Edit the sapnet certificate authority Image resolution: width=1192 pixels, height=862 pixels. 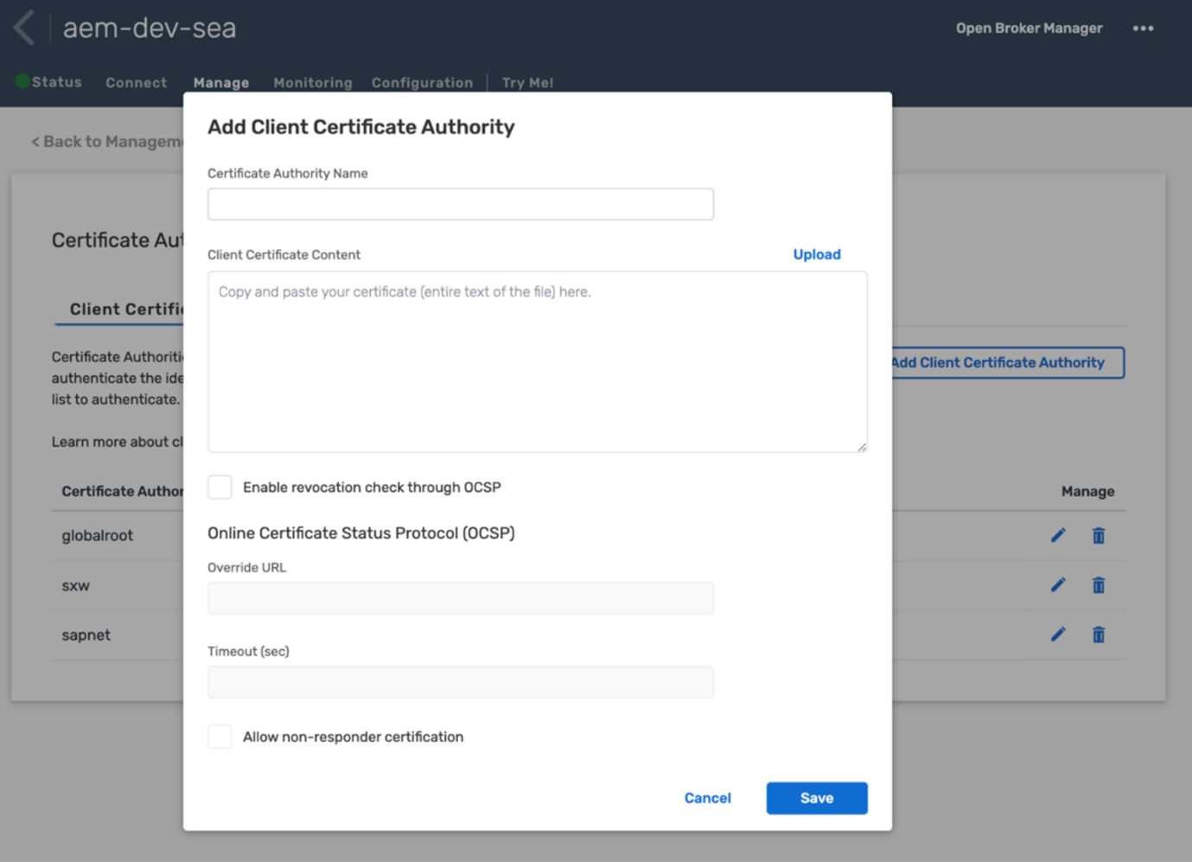[x=1058, y=635]
